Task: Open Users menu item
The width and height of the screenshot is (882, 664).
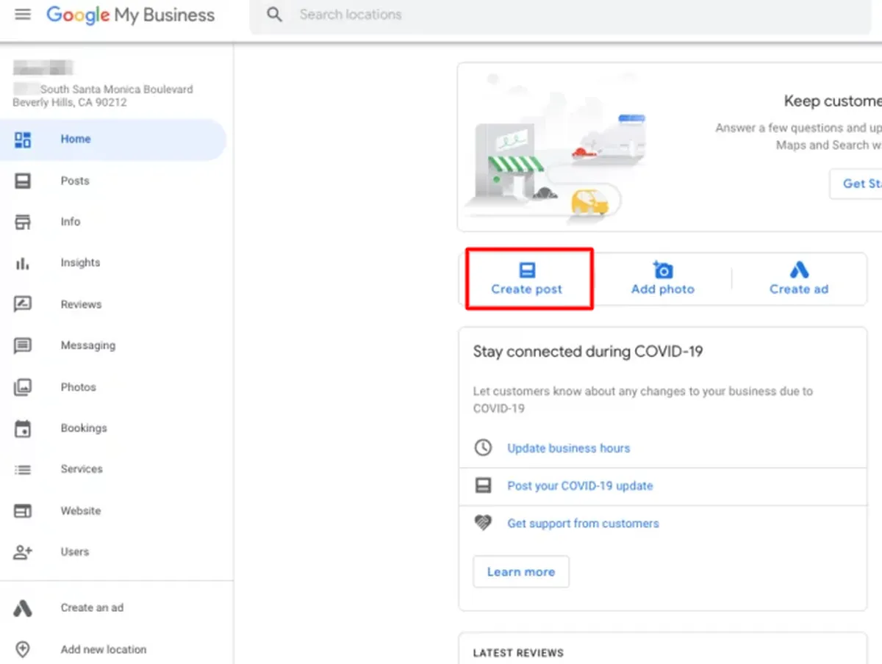Action: [75, 552]
